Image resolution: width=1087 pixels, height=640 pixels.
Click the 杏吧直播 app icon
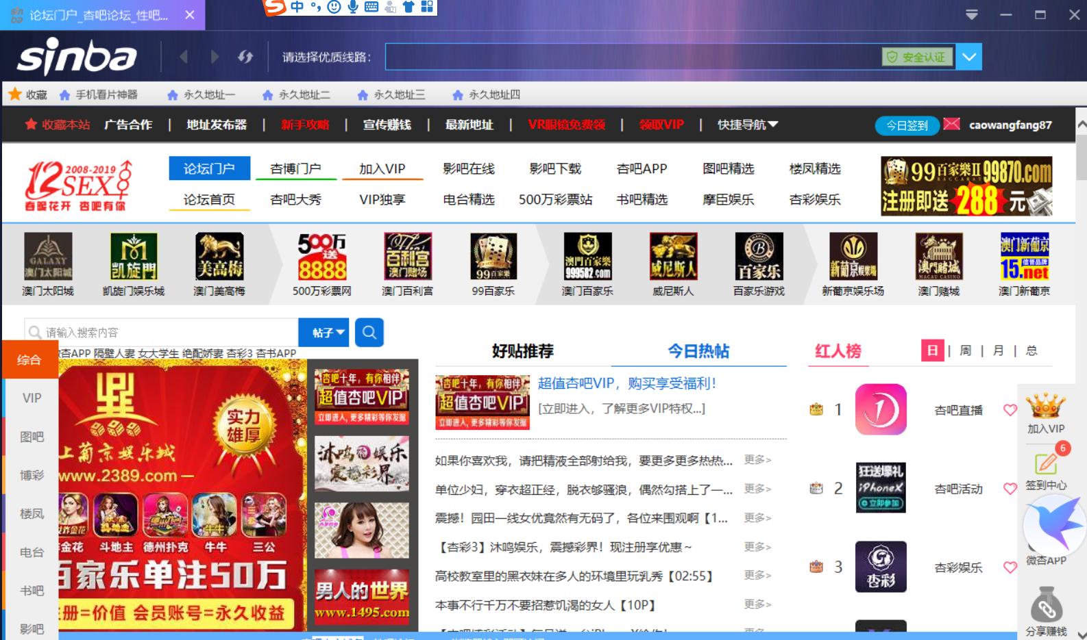pyautogui.click(x=881, y=409)
